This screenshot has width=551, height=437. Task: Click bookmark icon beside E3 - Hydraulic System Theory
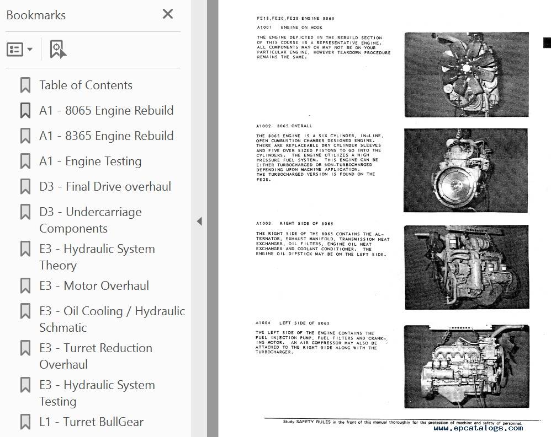point(25,249)
